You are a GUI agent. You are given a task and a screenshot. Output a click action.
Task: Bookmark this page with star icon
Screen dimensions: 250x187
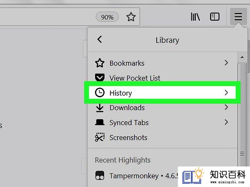coord(131,17)
